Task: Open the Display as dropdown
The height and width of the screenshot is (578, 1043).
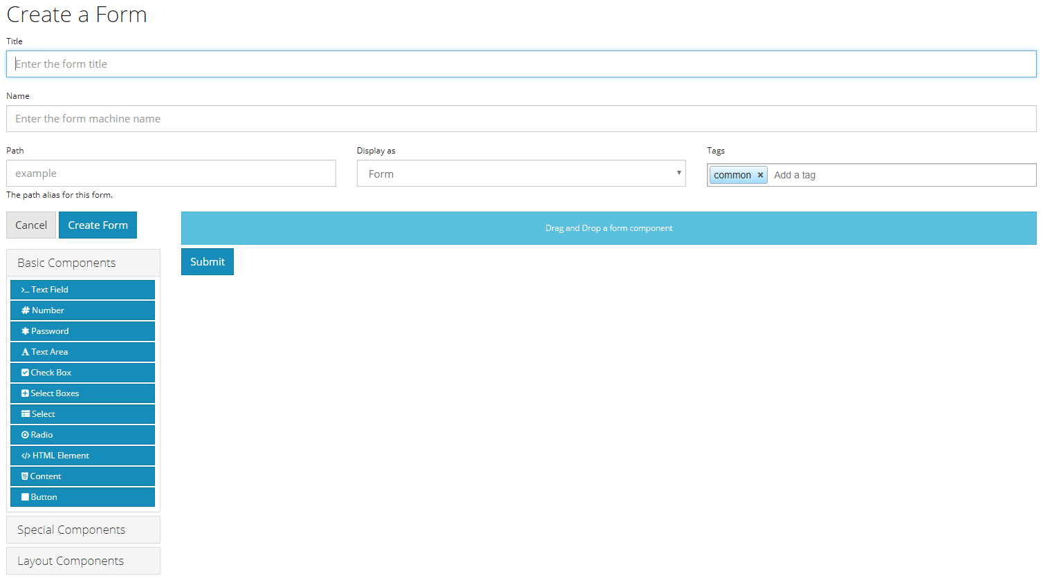Action: [521, 174]
